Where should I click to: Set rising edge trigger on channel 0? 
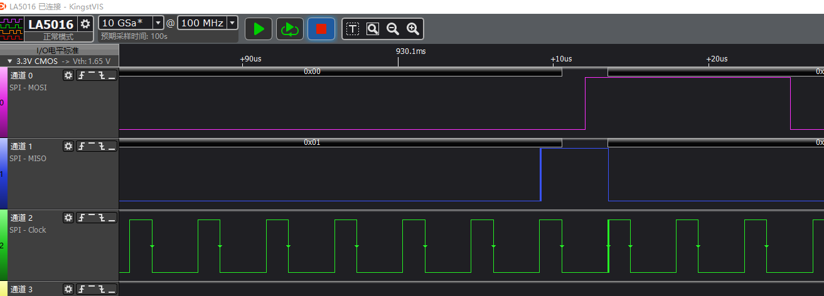click(x=81, y=75)
